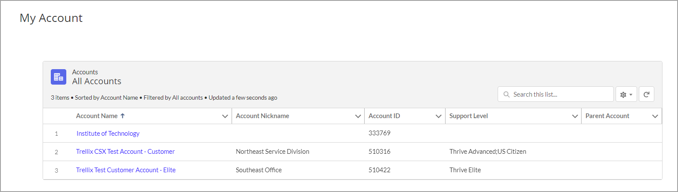Click Thrive Advanced;US Citizen support cell

coord(488,152)
